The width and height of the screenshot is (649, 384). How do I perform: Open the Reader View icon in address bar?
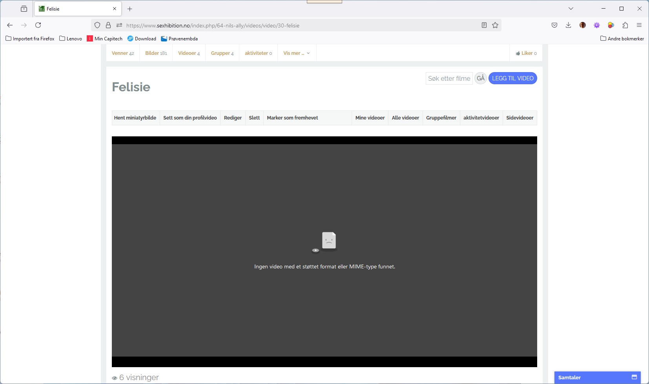click(484, 25)
